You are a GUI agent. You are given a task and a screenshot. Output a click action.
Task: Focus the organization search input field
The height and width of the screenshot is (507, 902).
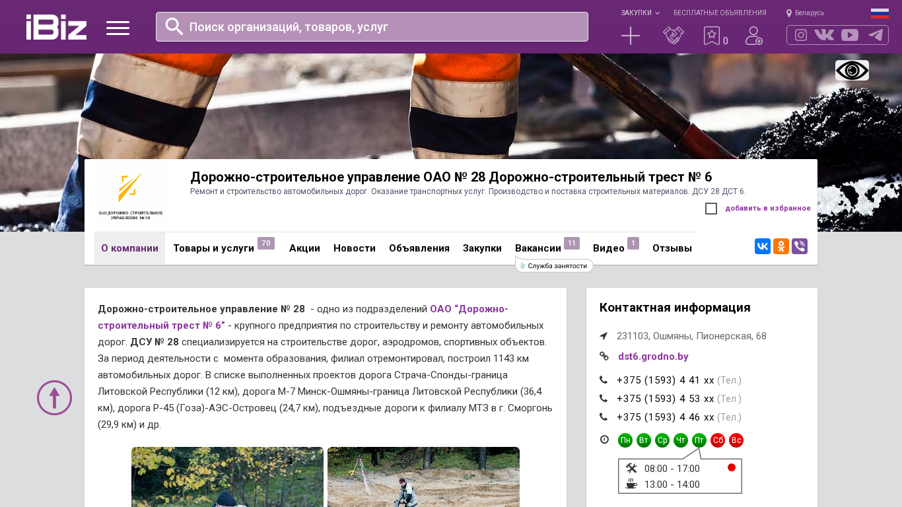coord(372,26)
